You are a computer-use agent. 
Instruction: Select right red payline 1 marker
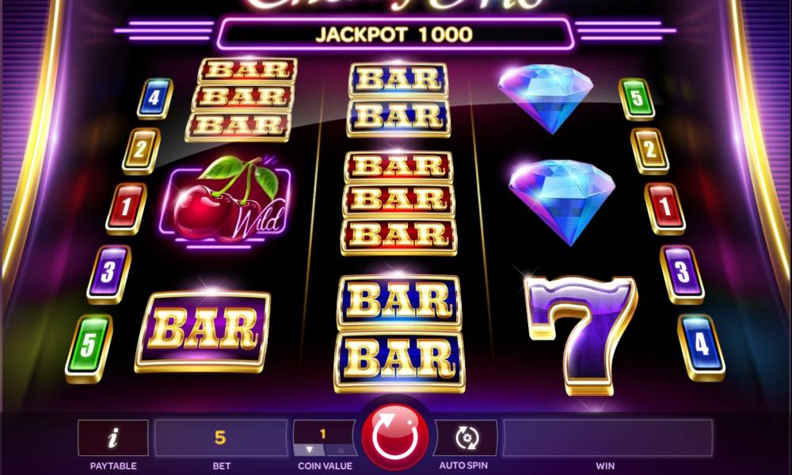pos(664,208)
